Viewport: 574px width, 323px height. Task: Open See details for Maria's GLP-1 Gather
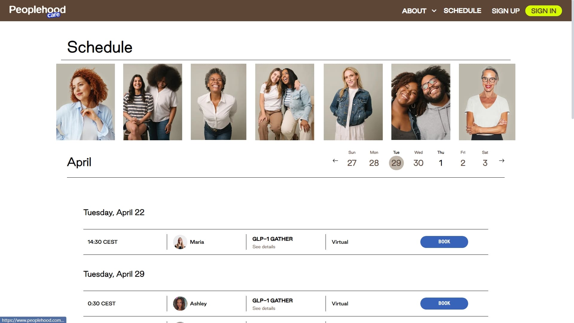264,247
